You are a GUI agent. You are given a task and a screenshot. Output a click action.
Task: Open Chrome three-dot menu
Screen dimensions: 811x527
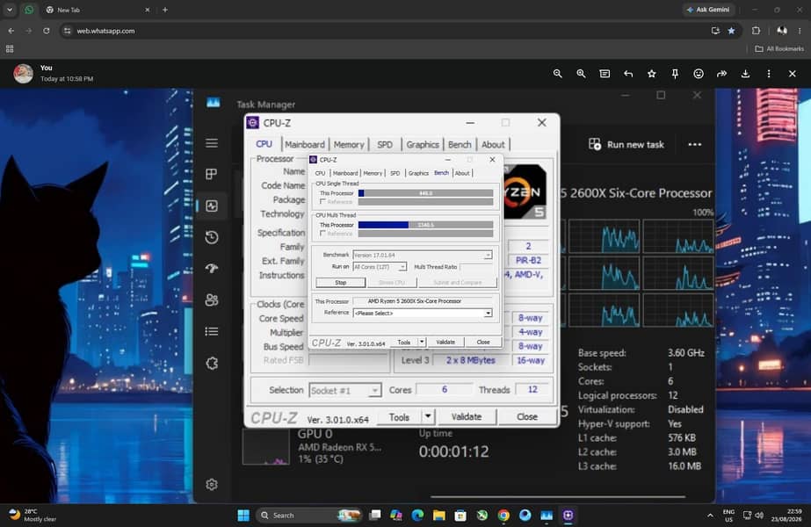(x=800, y=31)
